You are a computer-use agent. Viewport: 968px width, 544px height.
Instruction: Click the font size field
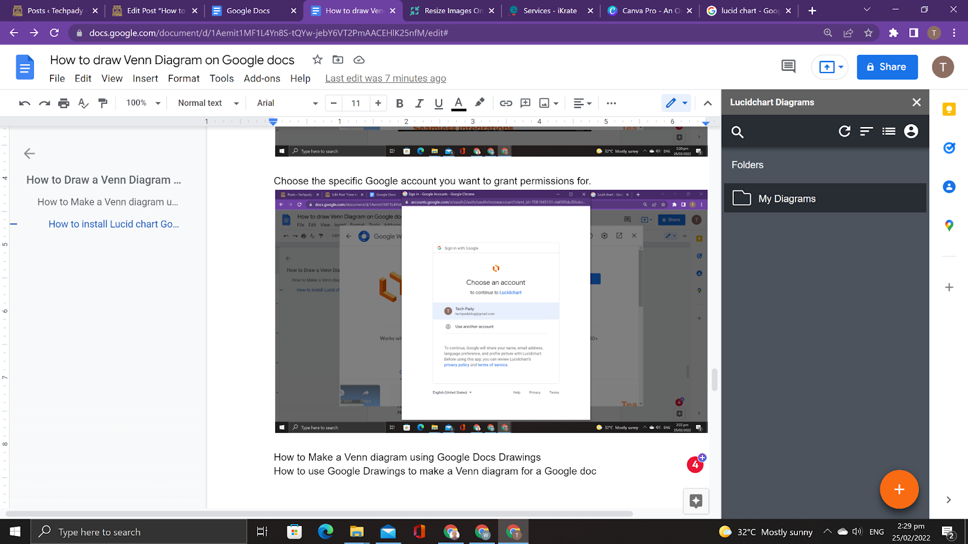point(356,103)
